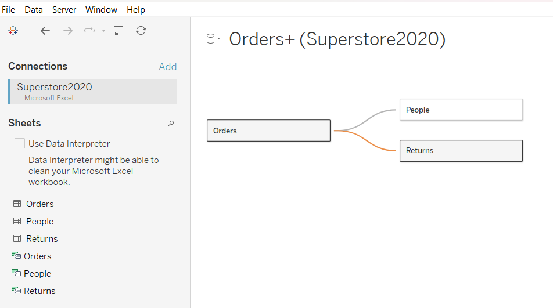Click the back arrow in toolbar
The image size is (553, 308).
tap(45, 31)
